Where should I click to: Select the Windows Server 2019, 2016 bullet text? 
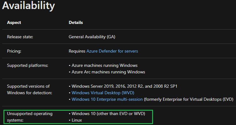[125, 86]
